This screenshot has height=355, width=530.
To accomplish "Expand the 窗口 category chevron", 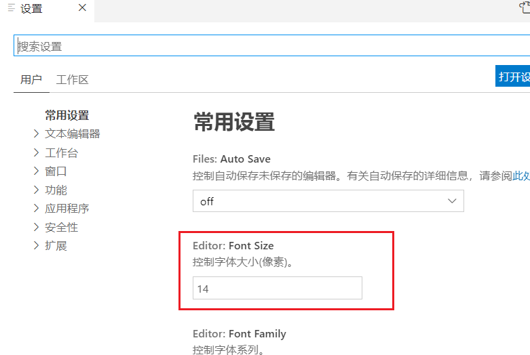I will click(x=36, y=171).
